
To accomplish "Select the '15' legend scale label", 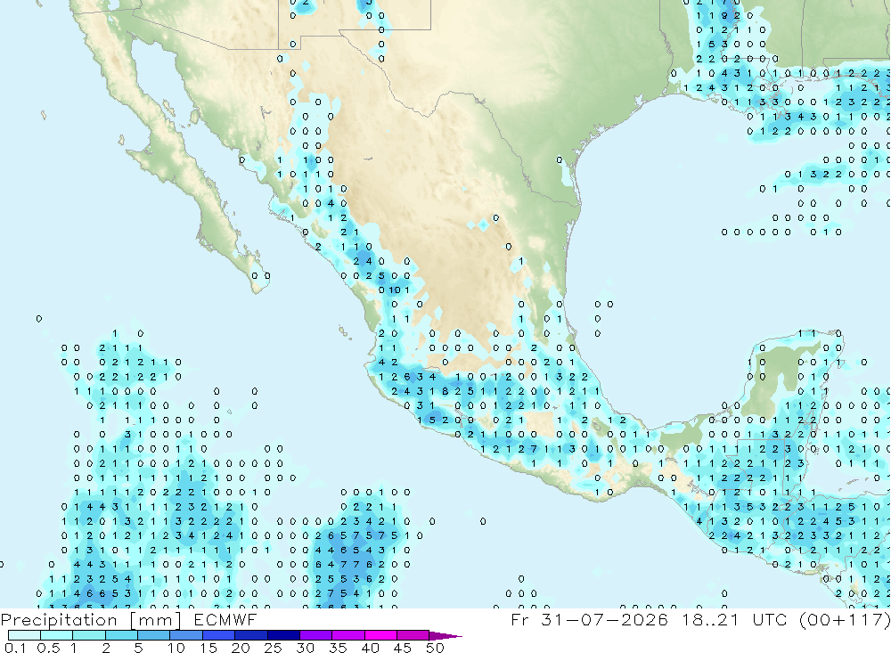I will point(208,648).
